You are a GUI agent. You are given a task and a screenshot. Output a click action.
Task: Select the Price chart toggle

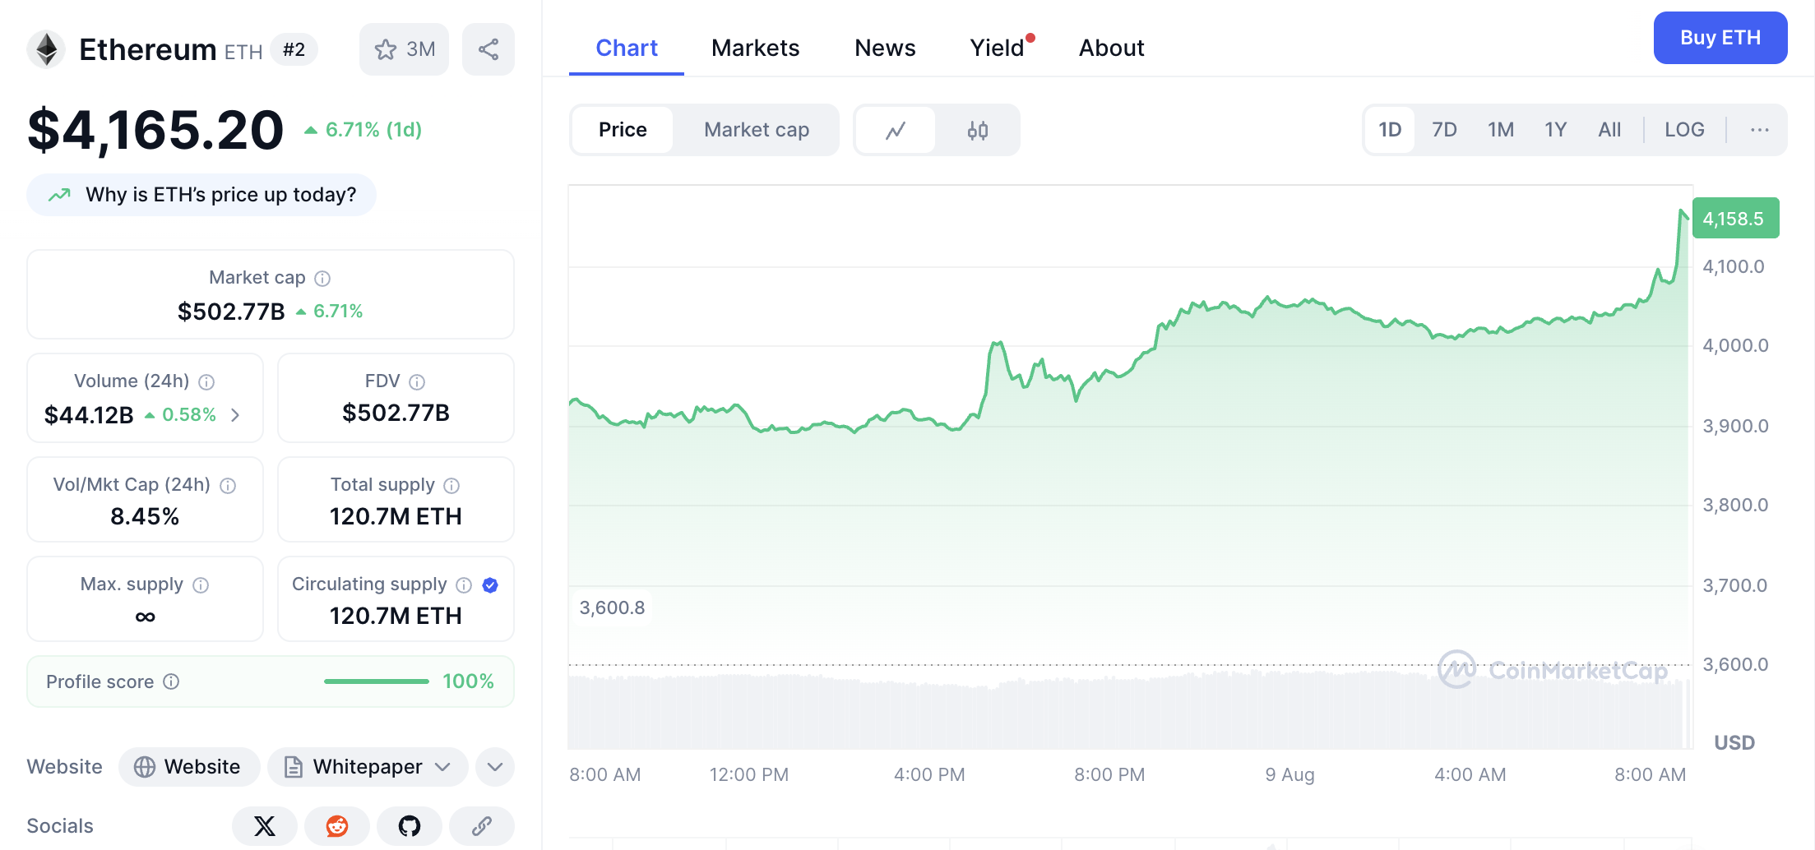point(623,130)
